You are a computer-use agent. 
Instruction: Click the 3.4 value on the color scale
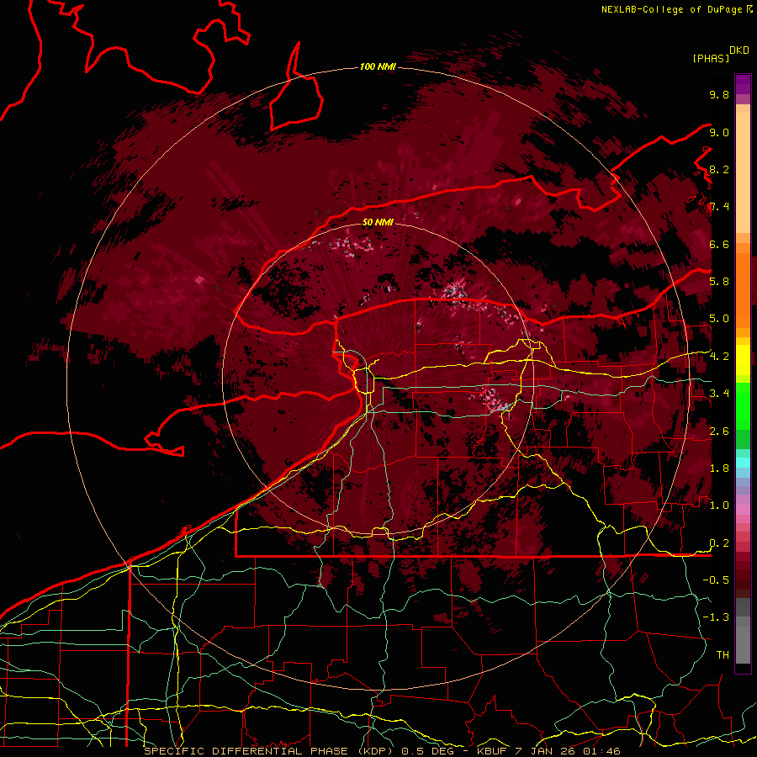[719, 394]
